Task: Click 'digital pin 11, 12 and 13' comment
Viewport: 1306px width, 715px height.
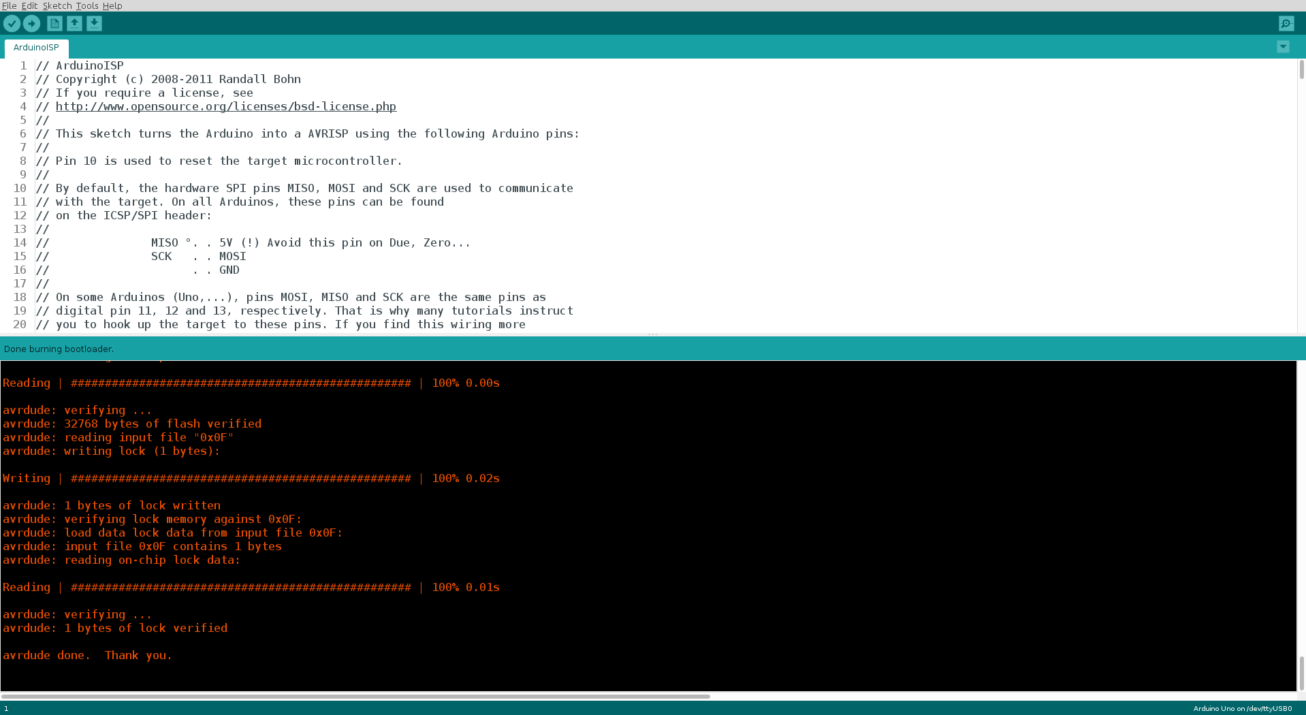Action: [x=304, y=311]
